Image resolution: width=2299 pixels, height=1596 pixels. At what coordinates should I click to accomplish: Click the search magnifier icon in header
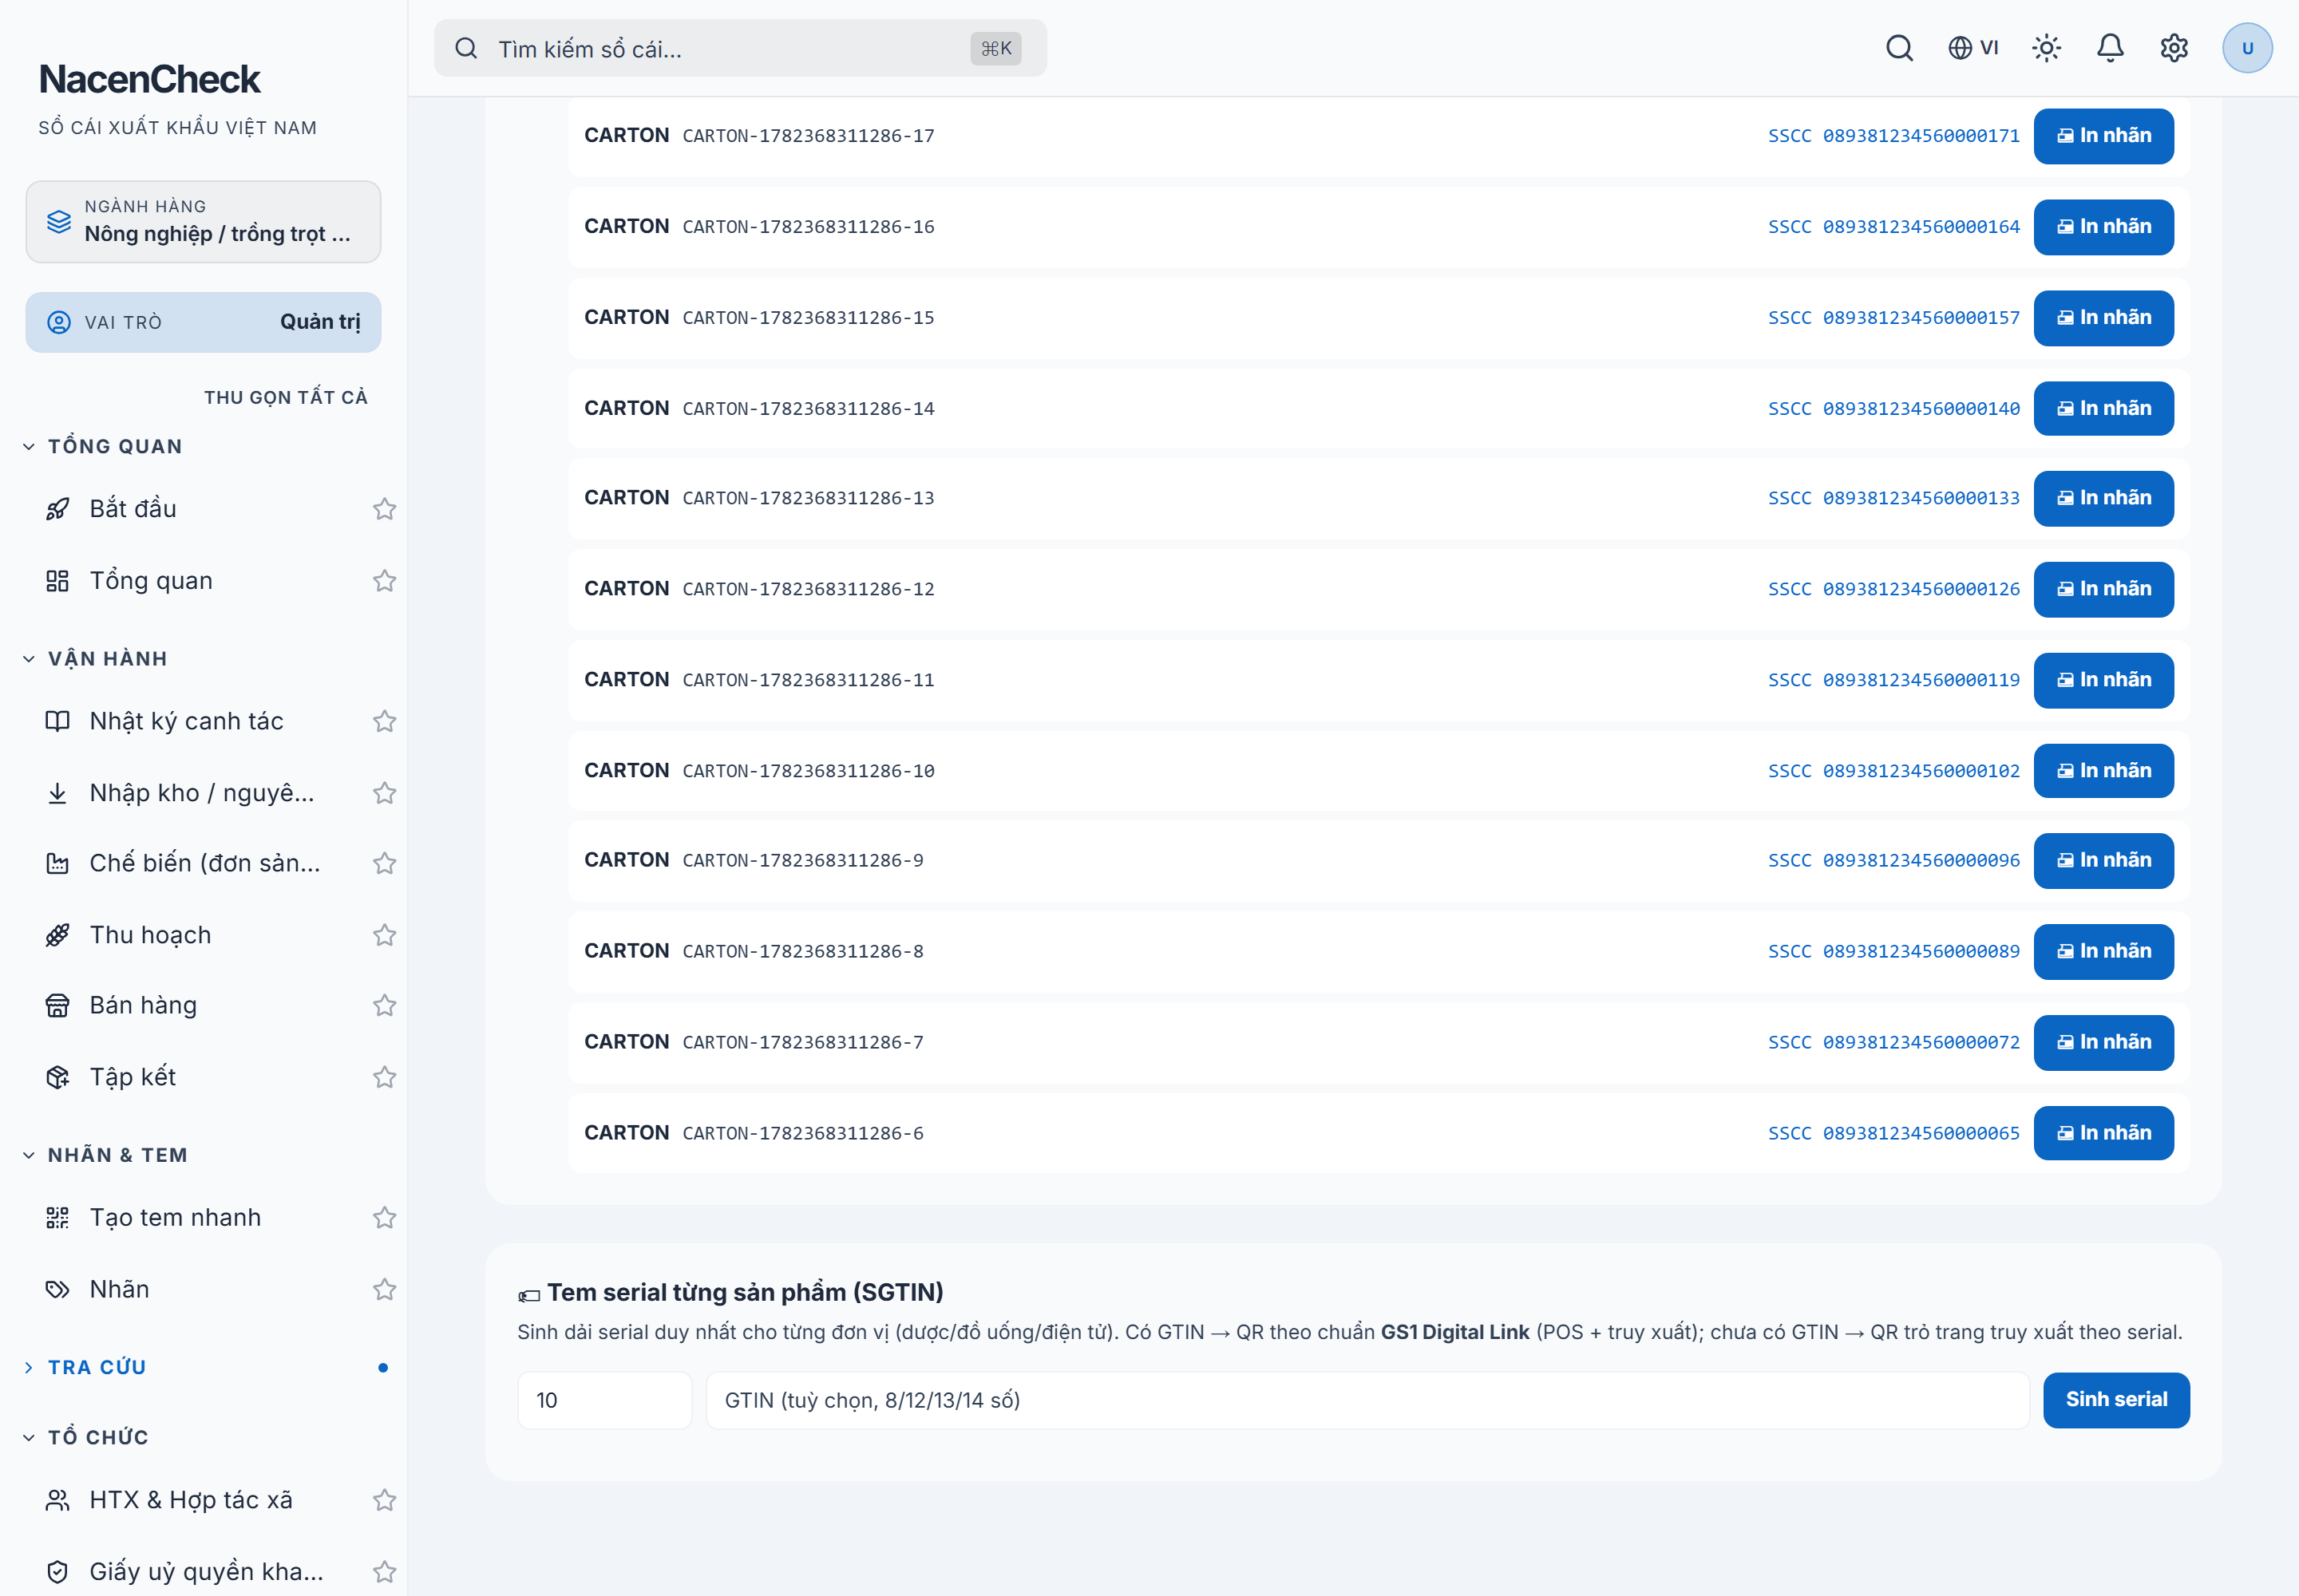click(1899, 48)
